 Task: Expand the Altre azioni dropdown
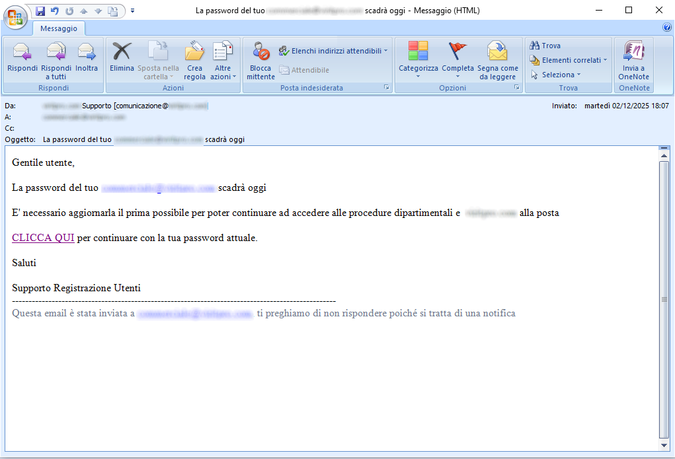[x=223, y=59]
